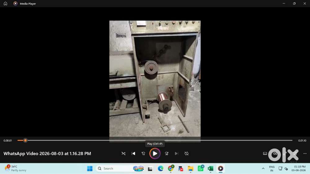The width and height of the screenshot is (310, 174).
Task: Click the taskbar Search box
Action: tap(120, 168)
